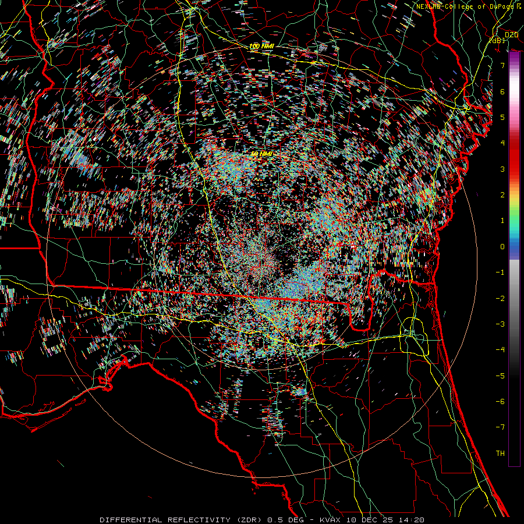Click the "[dB]" unit label

pyautogui.click(x=497, y=40)
